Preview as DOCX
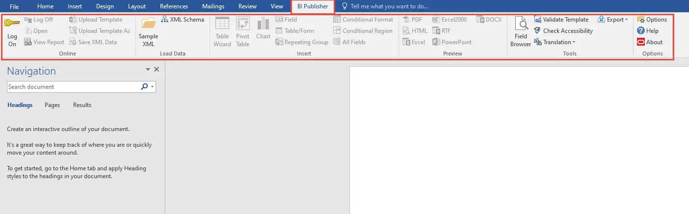 pos(489,20)
